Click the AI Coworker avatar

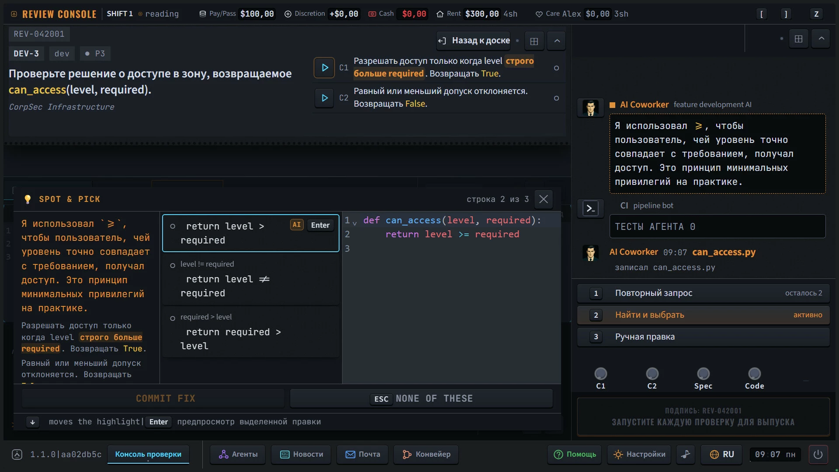point(591,108)
